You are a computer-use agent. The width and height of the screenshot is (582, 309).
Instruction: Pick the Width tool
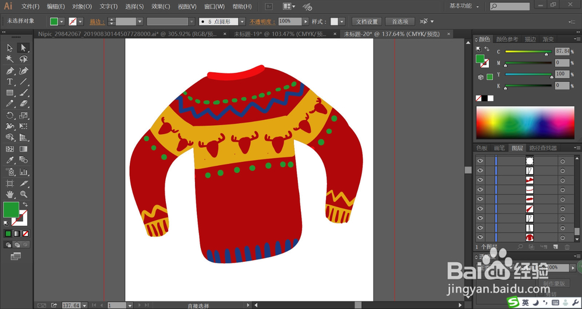click(x=10, y=126)
